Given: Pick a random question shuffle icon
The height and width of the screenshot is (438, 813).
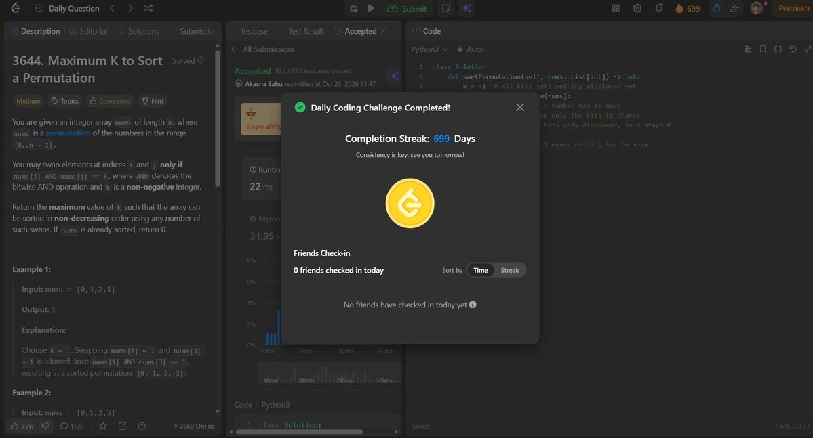Looking at the screenshot, I should coord(148,8).
